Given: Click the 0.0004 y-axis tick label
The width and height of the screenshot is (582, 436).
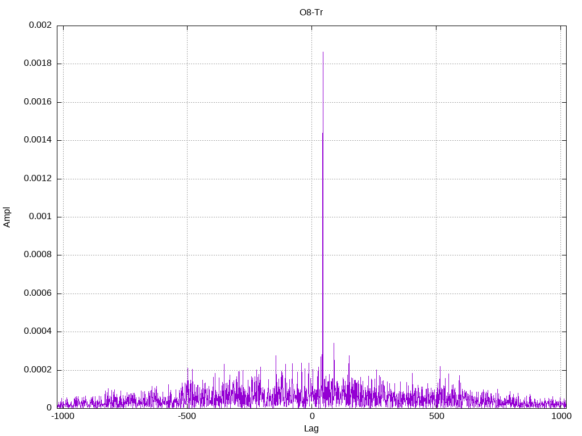Looking at the screenshot, I should tap(38, 332).
